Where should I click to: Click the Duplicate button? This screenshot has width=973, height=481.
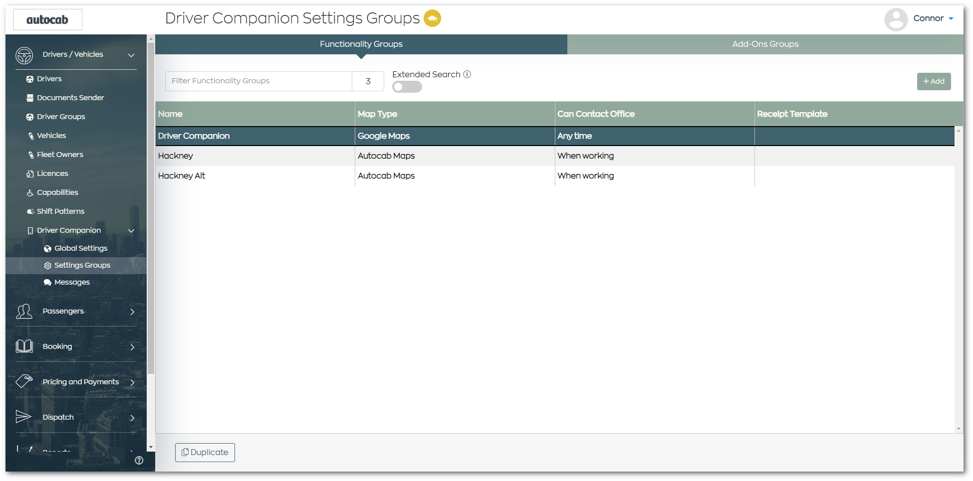(205, 453)
